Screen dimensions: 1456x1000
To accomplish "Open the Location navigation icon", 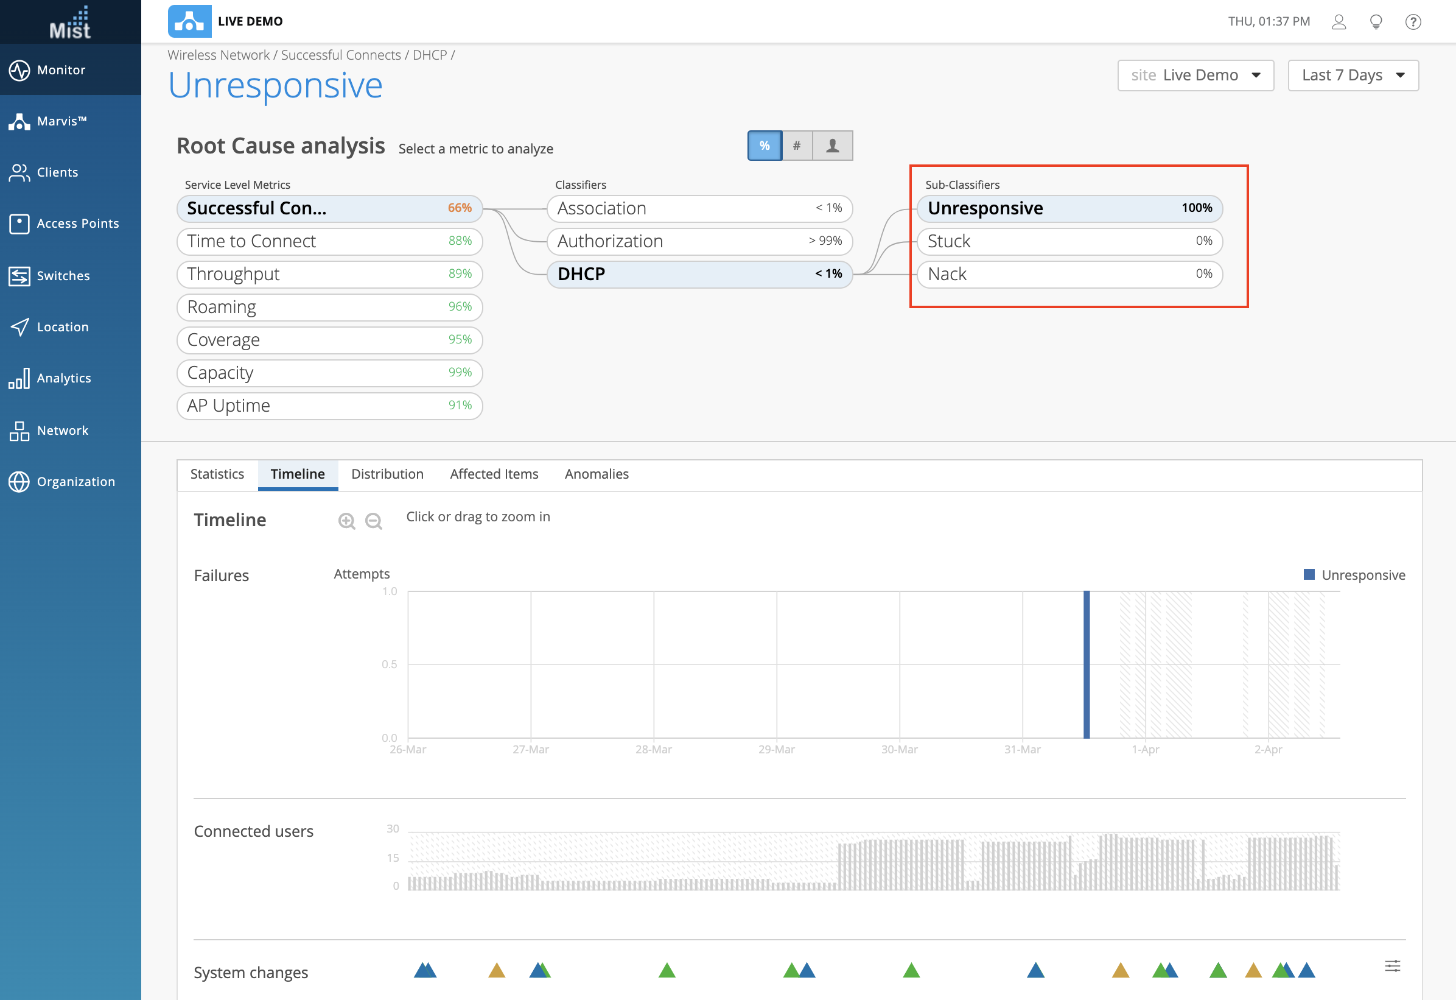I will coord(19,326).
